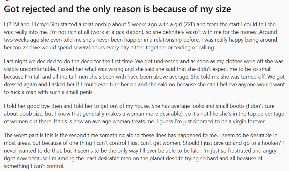Click the post title about being rejected
The height and width of the screenshot is (171, 289).
pos(117,9)
